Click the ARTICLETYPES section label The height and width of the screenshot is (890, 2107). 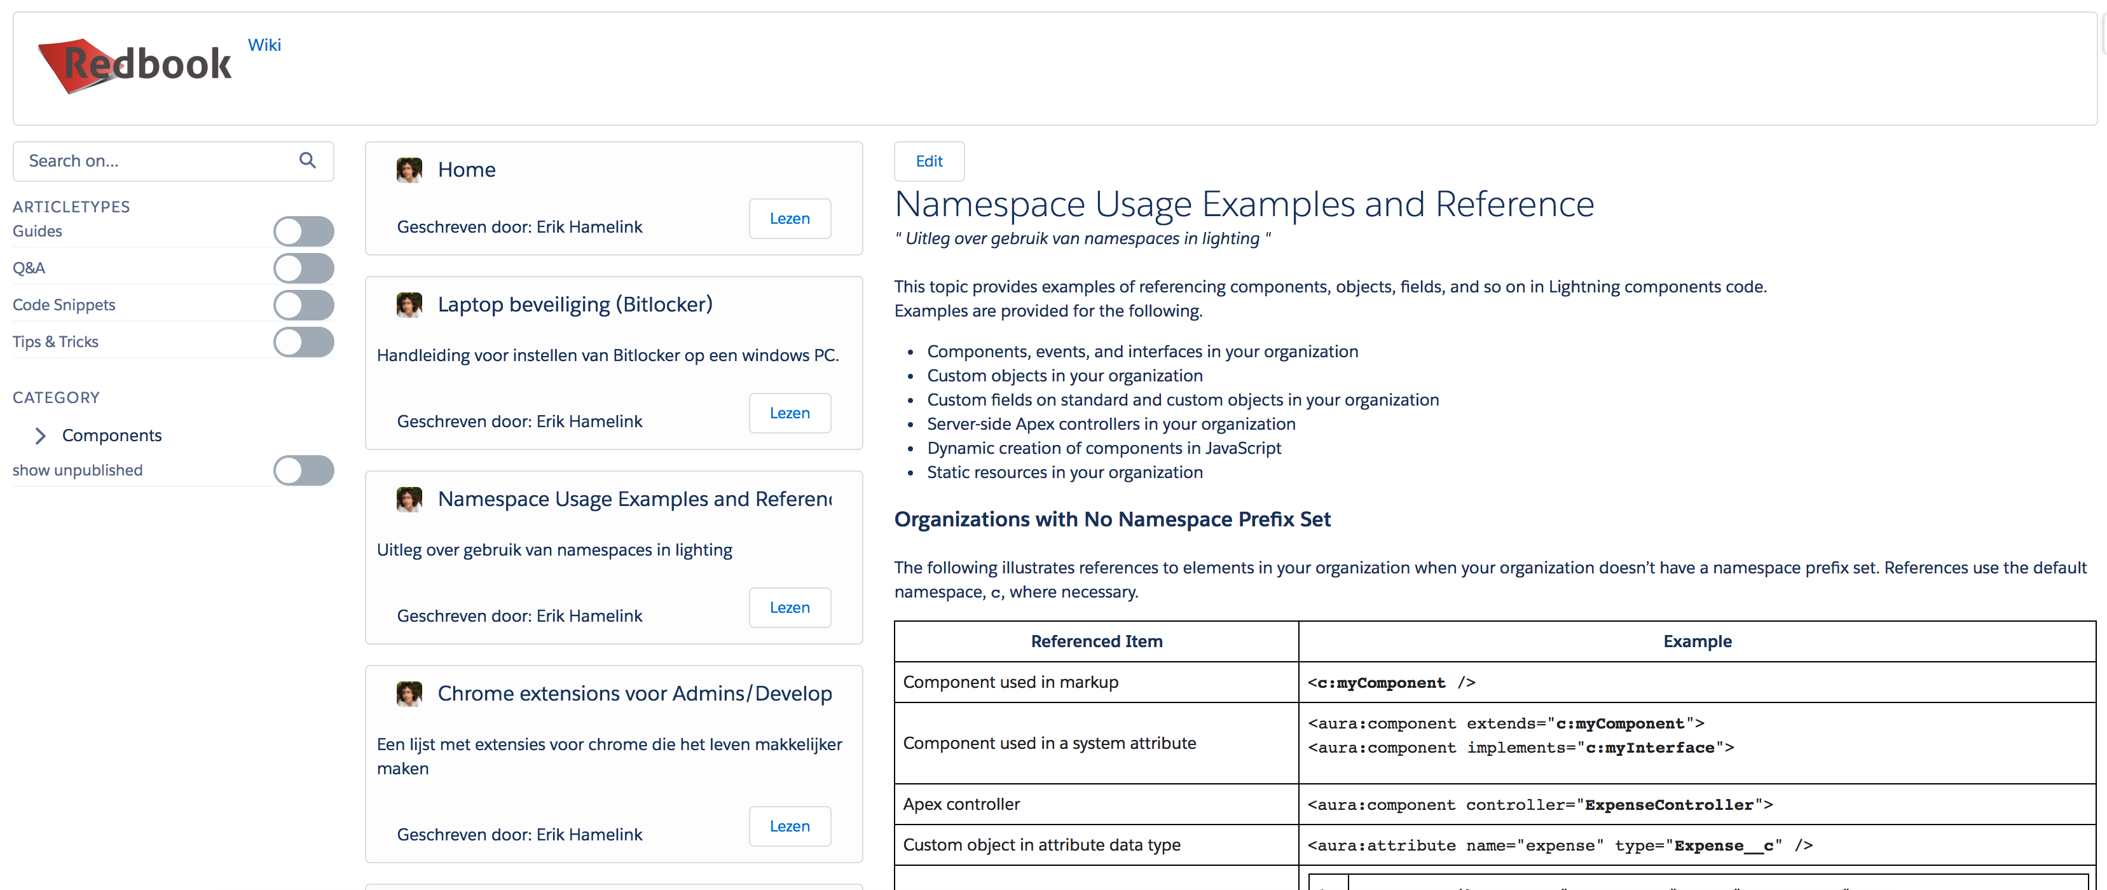pos(71,207)
